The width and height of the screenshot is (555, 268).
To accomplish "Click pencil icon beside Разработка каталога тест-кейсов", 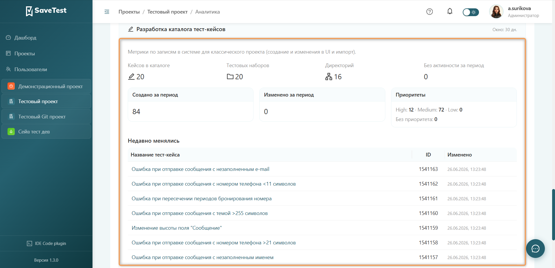I will point(131,29).
